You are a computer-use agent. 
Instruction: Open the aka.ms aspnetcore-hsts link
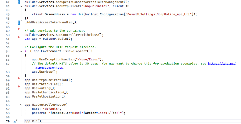(221, 64)
